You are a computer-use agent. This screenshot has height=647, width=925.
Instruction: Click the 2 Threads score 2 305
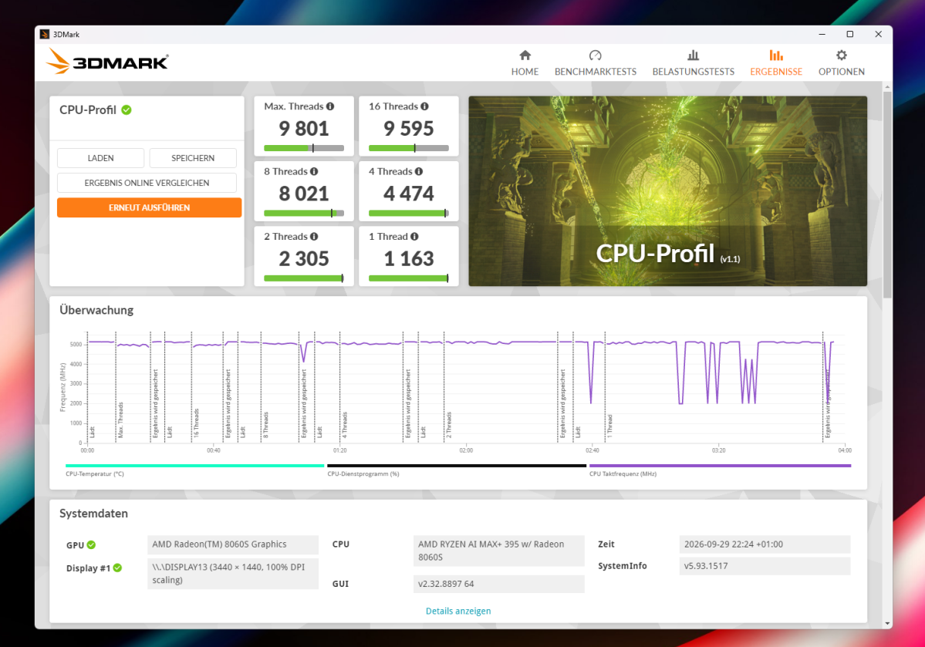(x=304, y=258)
